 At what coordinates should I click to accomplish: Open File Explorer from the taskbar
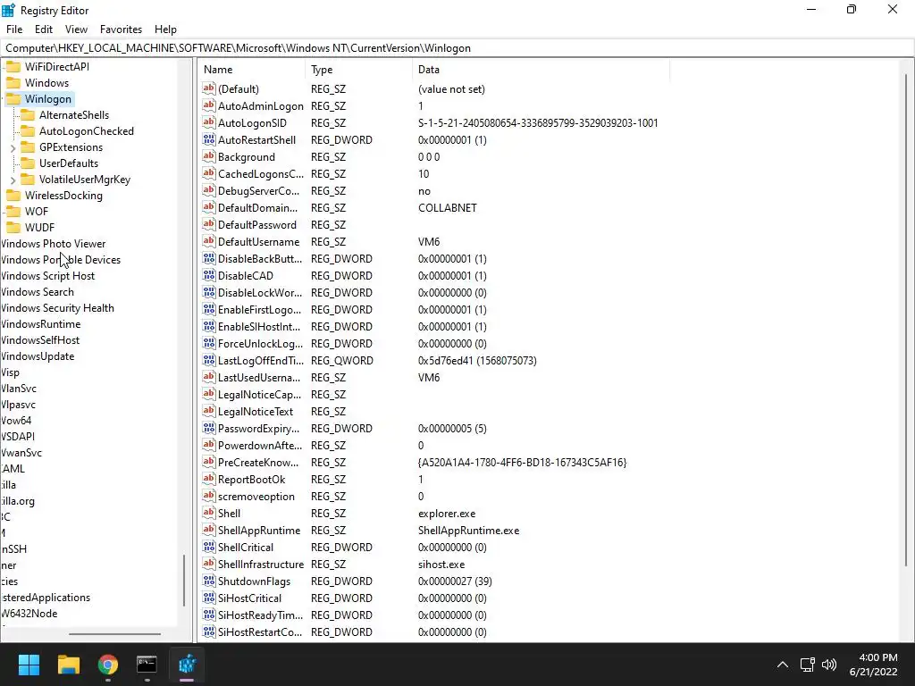pos(68,664)
